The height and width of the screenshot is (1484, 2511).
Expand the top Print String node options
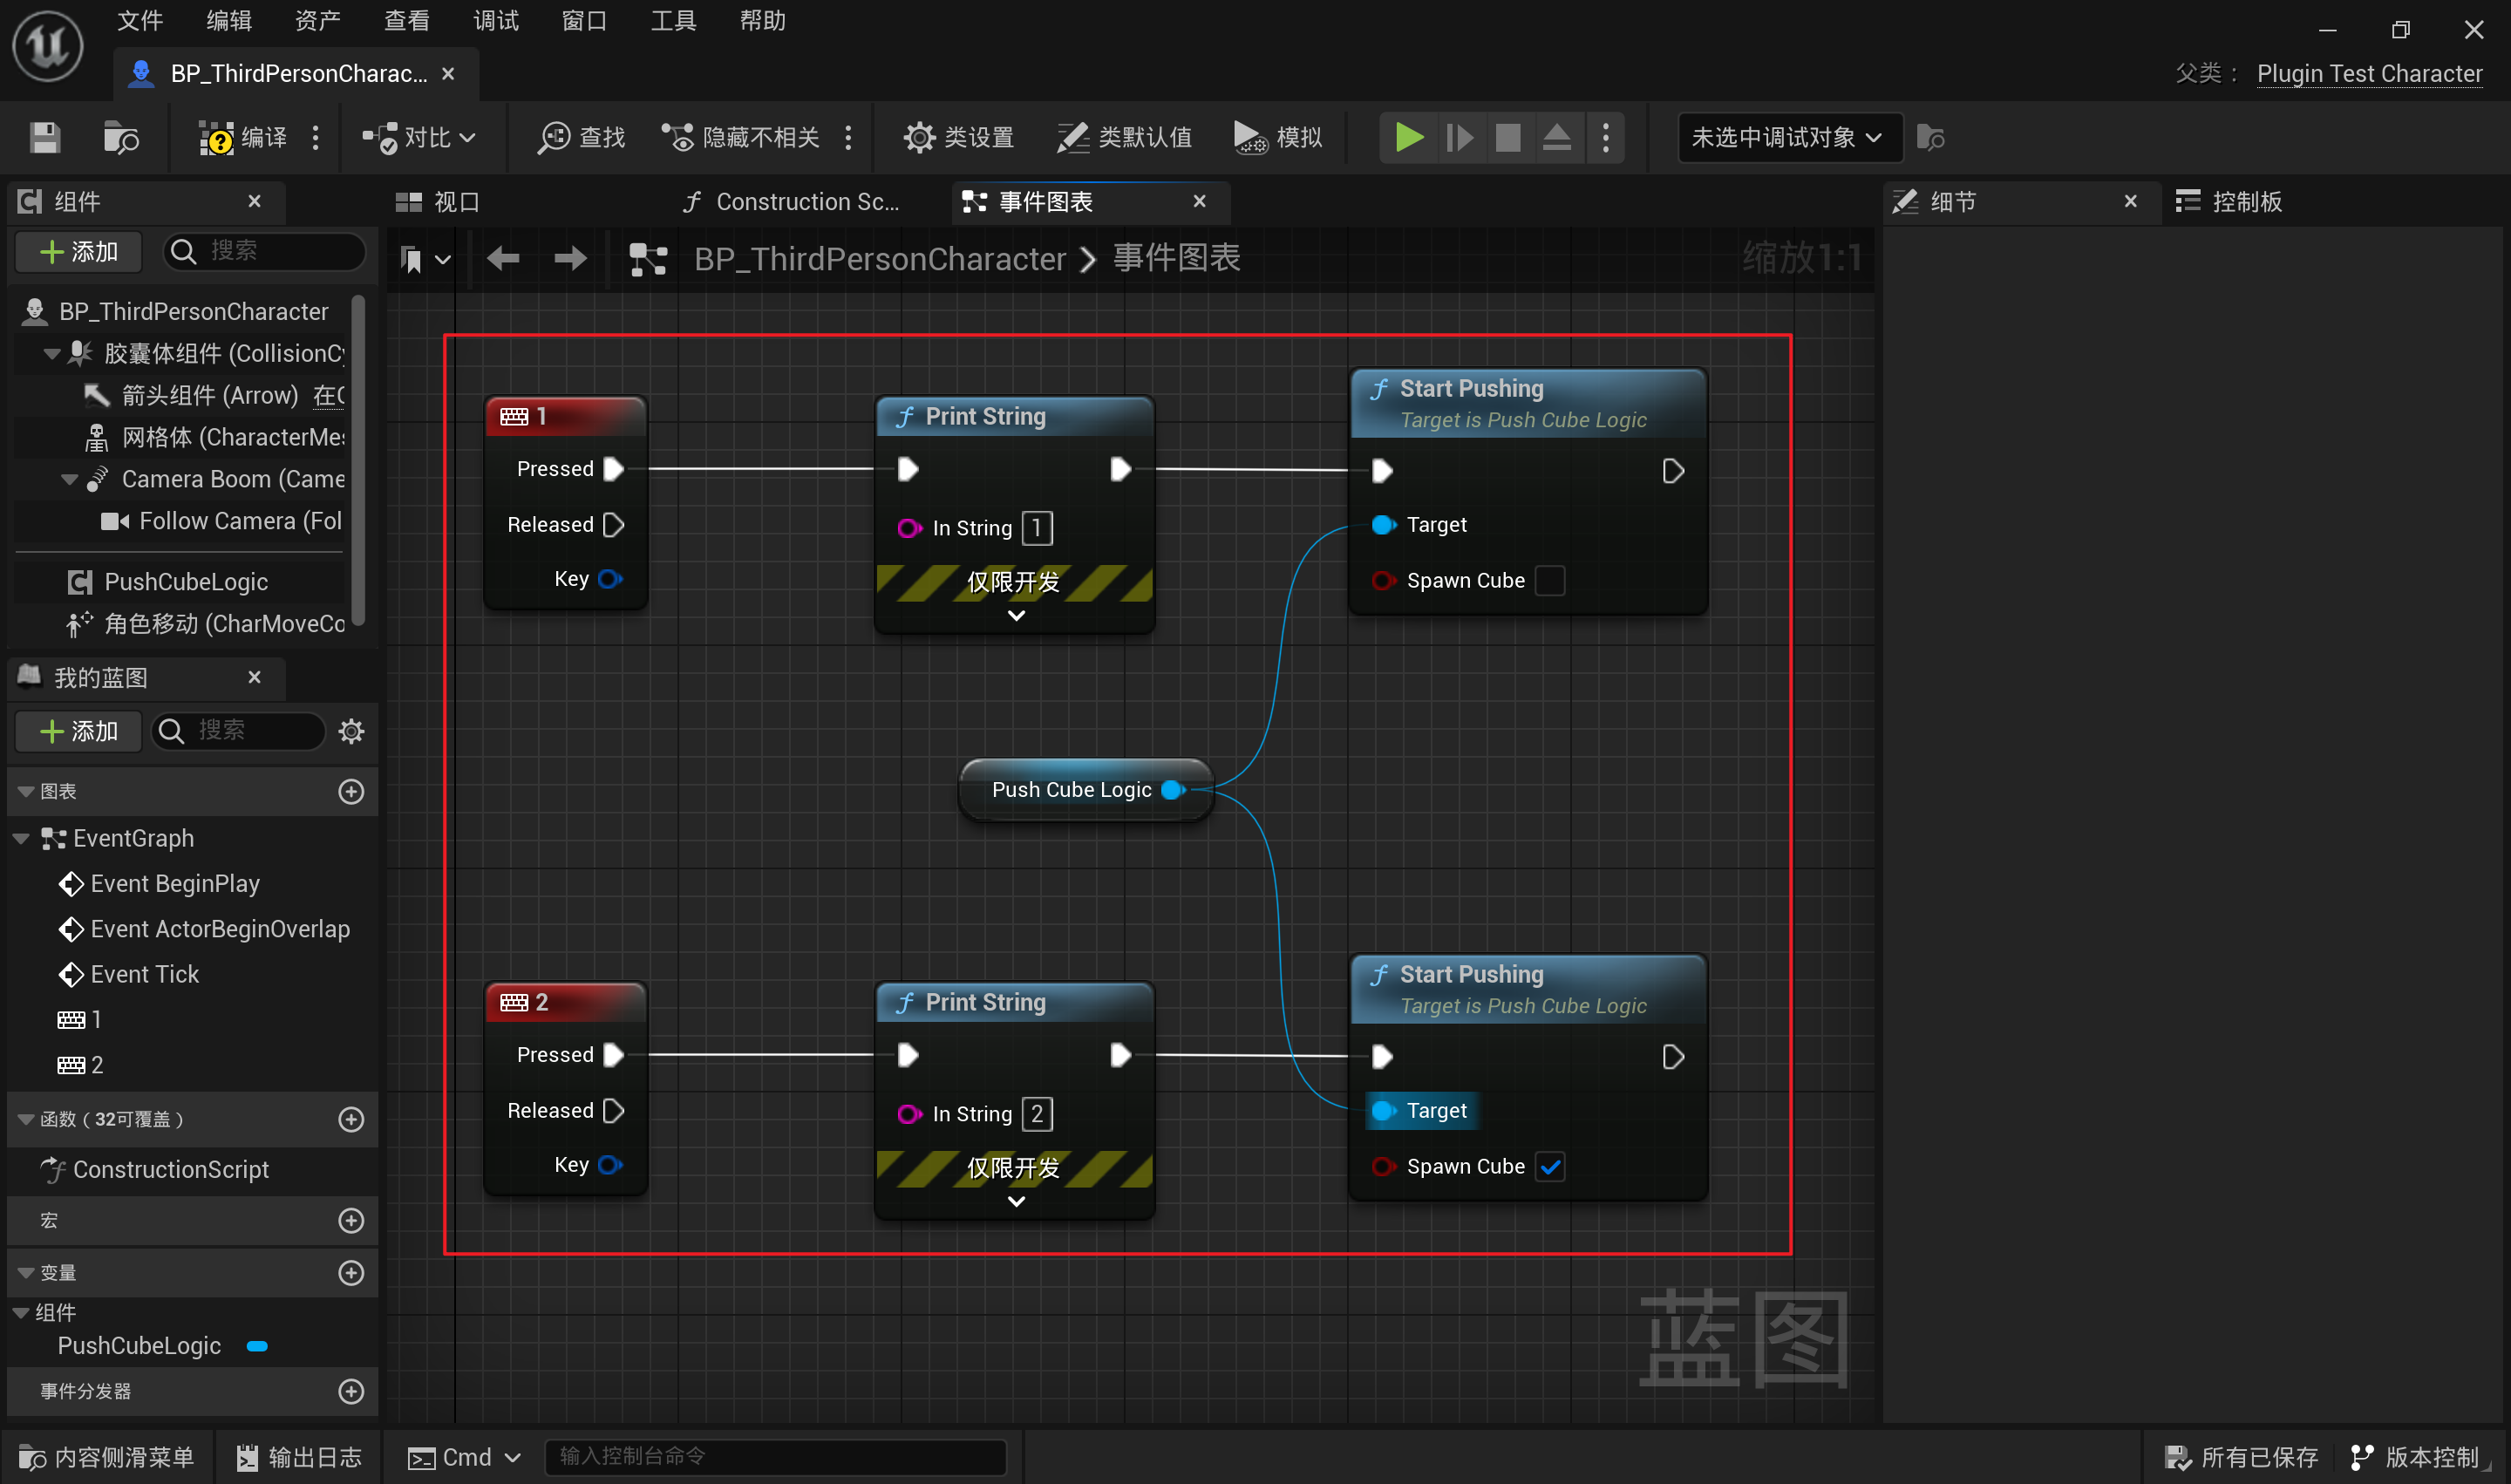[1016, 616]
